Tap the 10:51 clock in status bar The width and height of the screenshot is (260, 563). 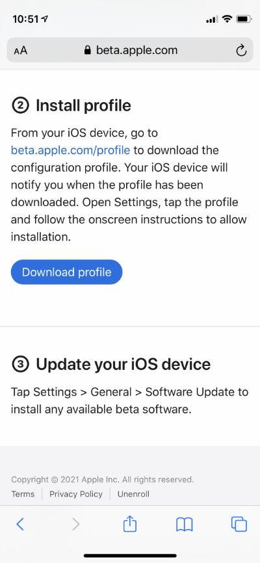pos(25,19)
